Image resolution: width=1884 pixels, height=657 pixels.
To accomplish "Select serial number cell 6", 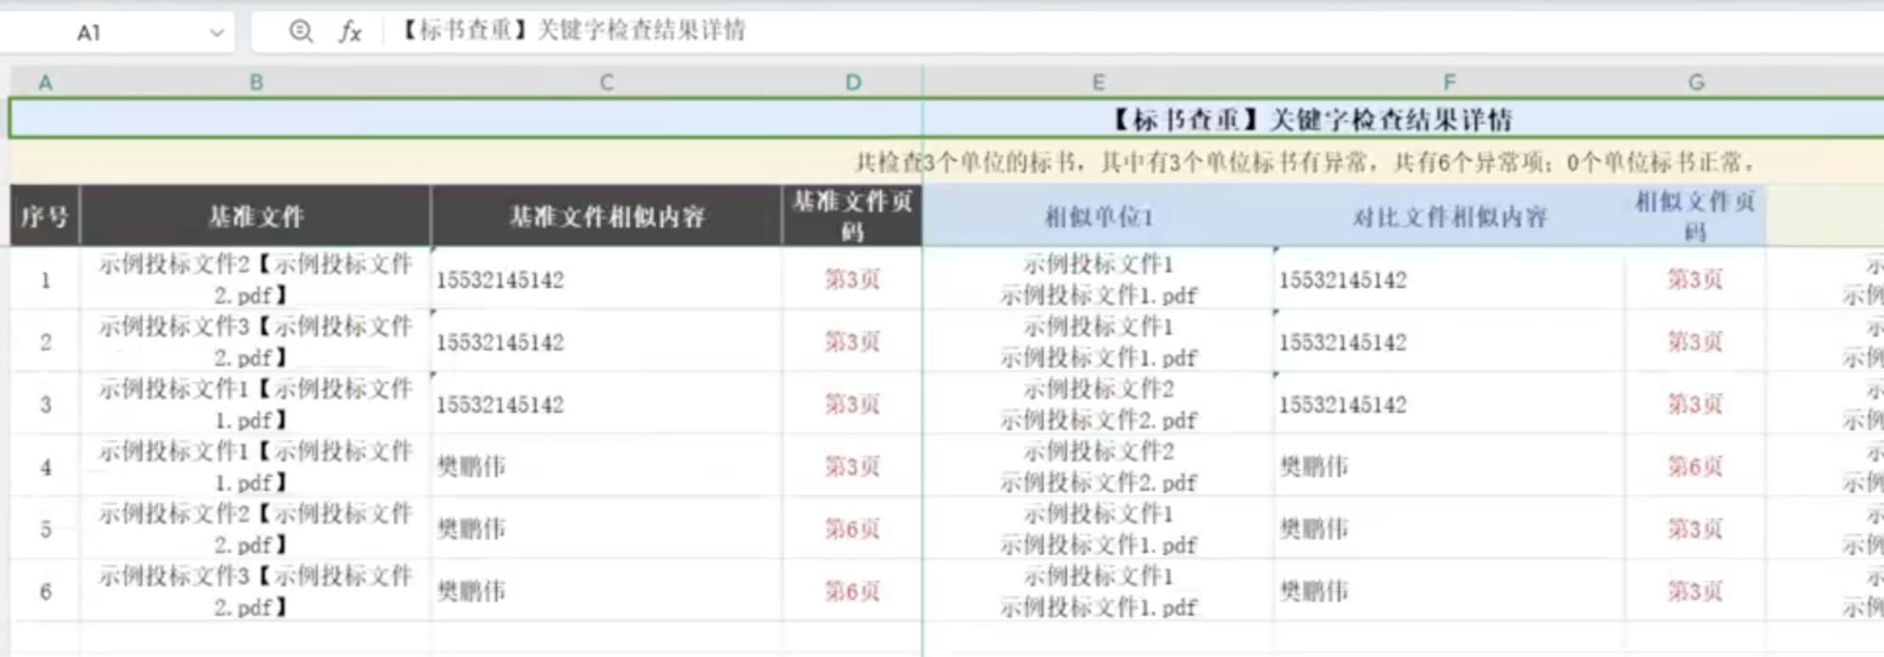I will pyautogui.click(x=45, y=591).
